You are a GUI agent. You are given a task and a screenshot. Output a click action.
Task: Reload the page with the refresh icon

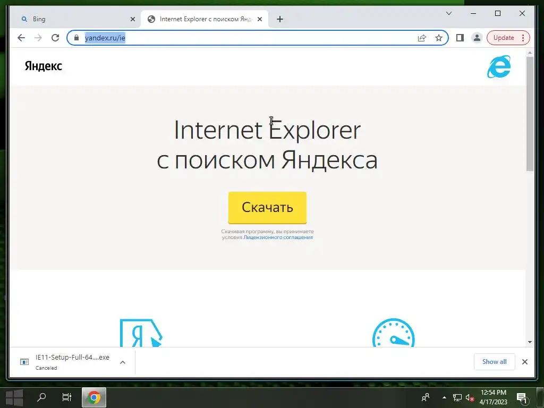[x=55, y=38]
